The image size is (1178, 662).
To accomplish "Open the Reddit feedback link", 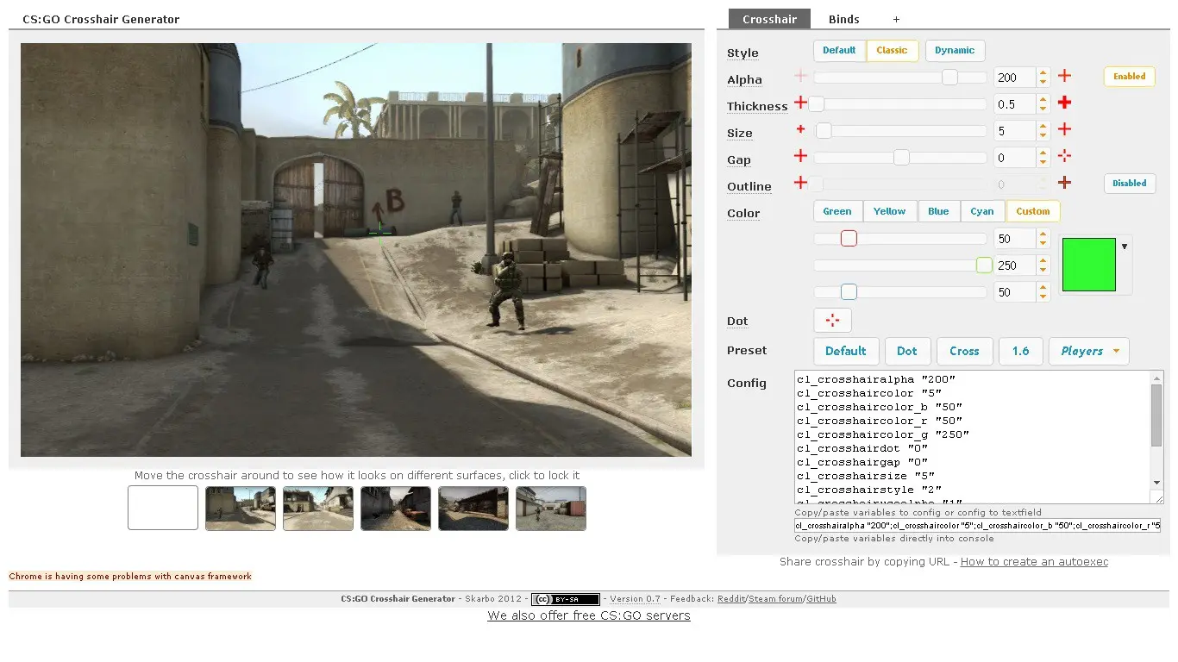I will point(731,599).
